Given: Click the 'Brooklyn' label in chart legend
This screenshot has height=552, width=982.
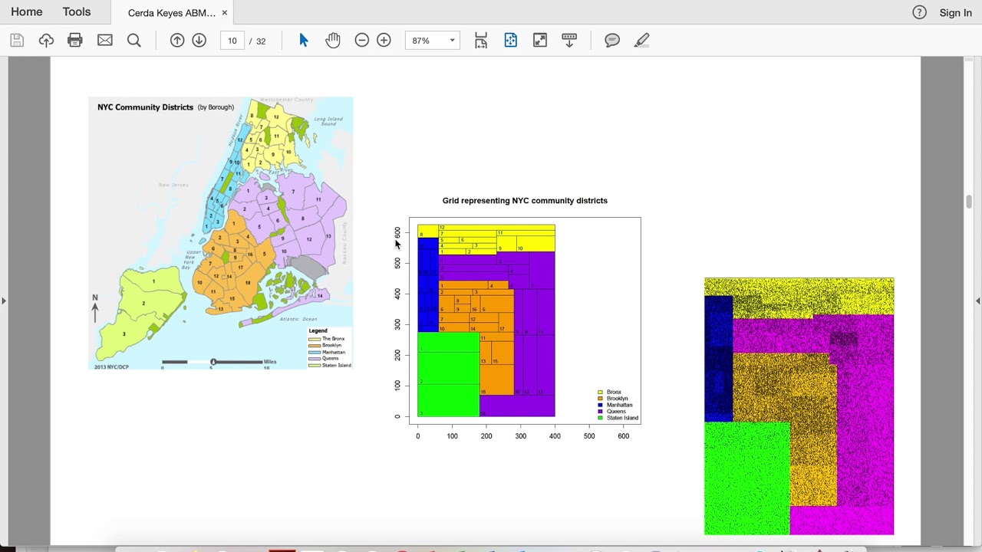Looking at the screenshot, I should click(618, 399).
